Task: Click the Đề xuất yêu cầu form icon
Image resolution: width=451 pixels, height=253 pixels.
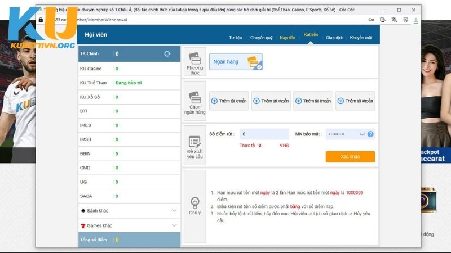Action: (x=195, y=142)
